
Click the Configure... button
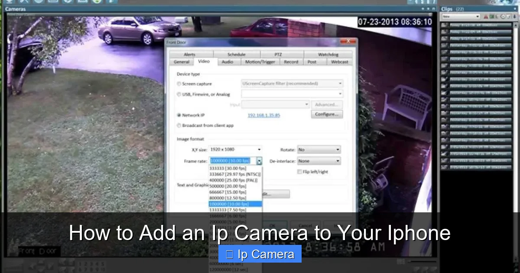click(x=327, y=114)
